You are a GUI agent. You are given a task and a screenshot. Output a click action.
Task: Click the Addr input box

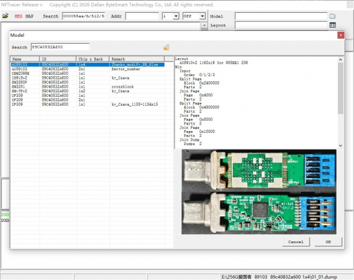click(x=142, y=16)
